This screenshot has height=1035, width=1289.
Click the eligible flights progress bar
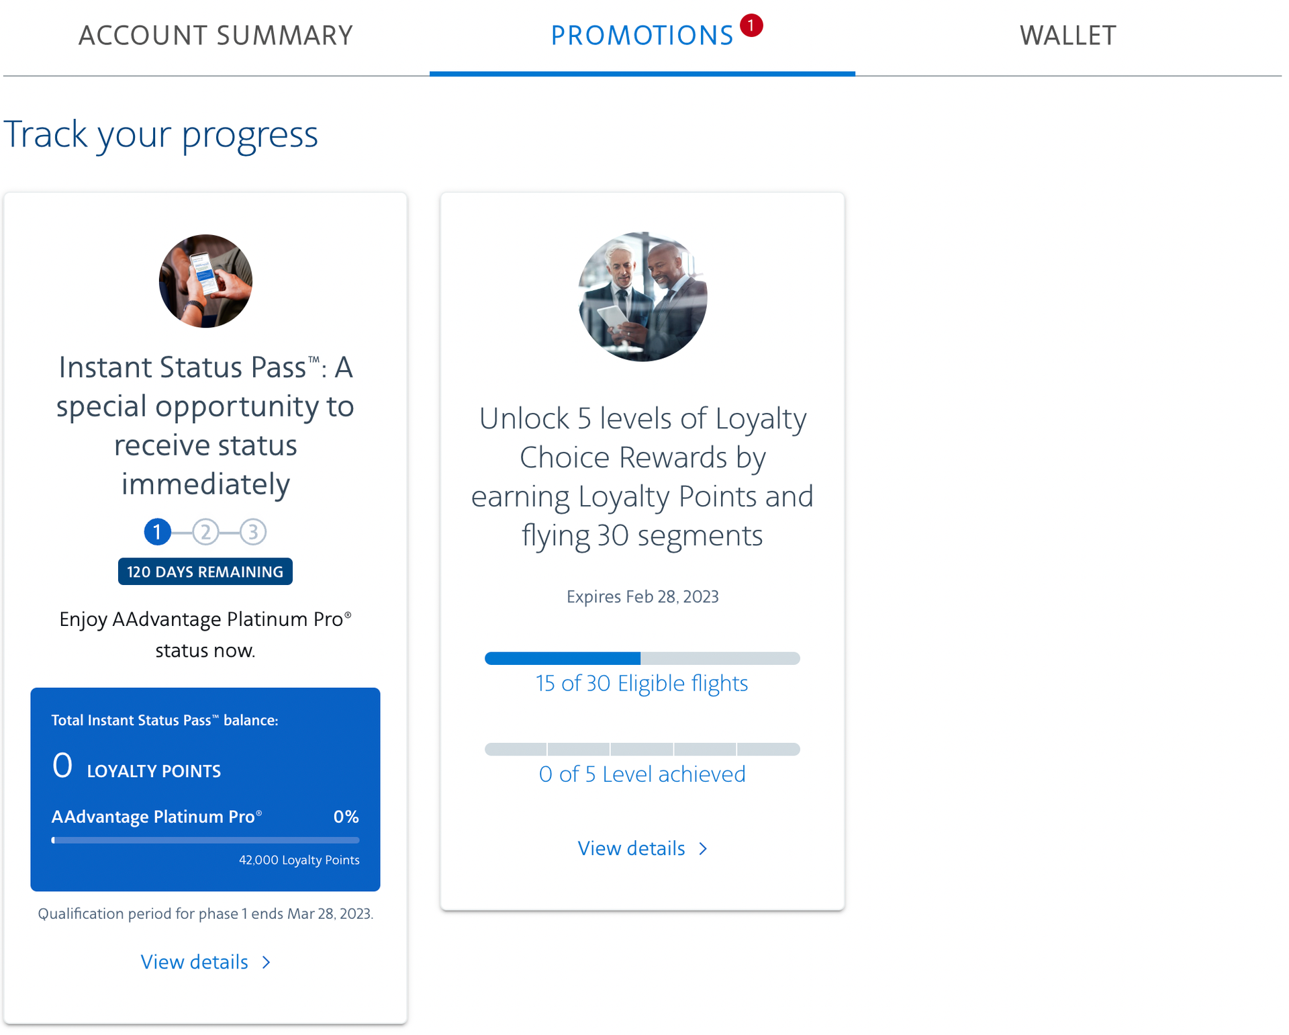(x=642, y=658)
